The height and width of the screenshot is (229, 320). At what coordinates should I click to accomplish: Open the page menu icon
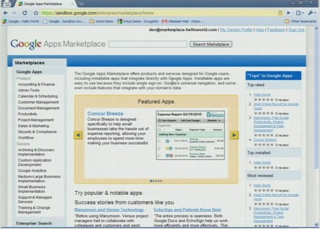click(299, 13)
